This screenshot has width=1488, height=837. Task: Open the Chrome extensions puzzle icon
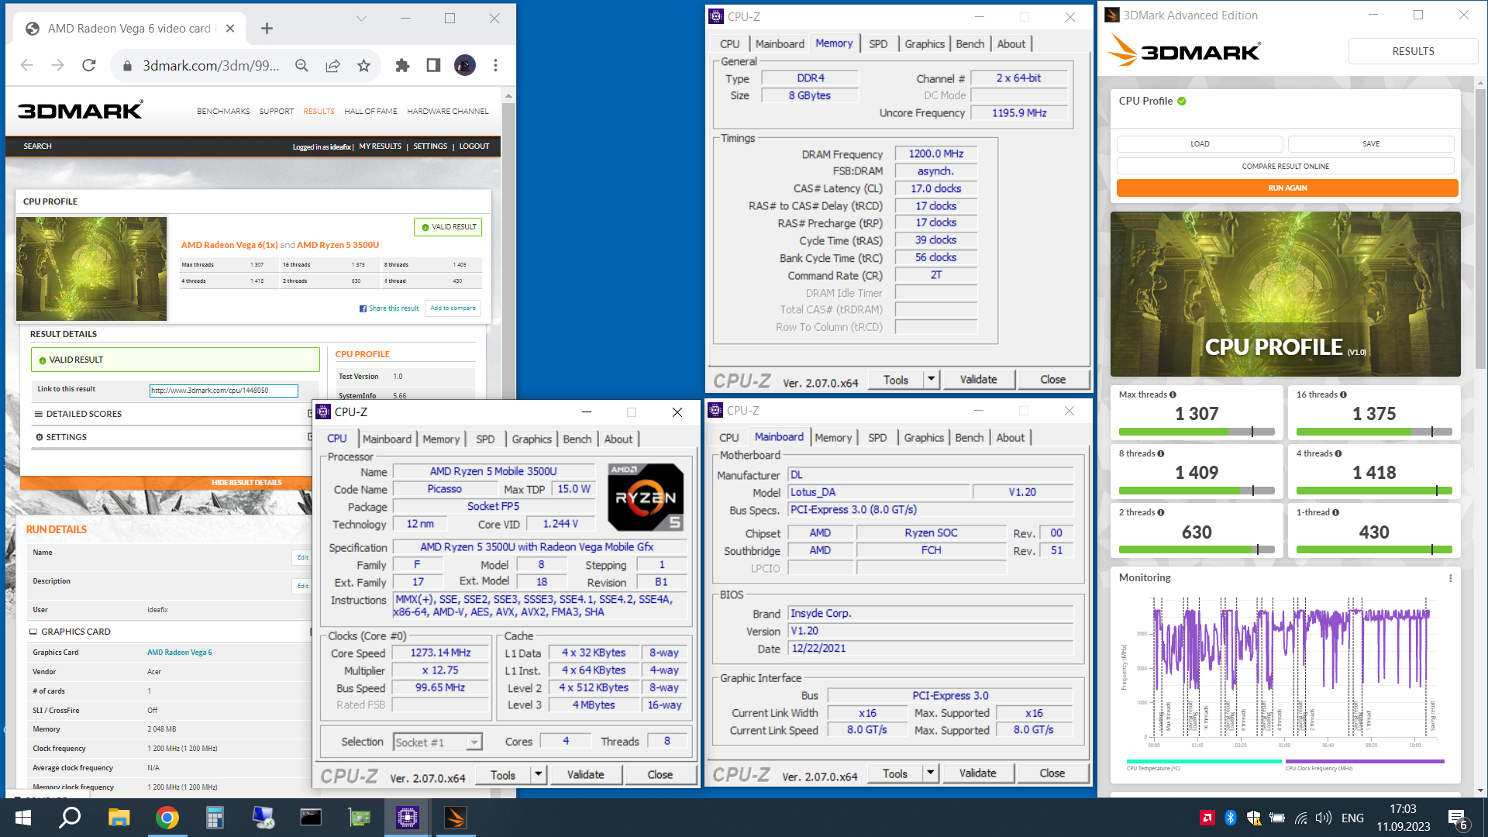click(402, 66)
